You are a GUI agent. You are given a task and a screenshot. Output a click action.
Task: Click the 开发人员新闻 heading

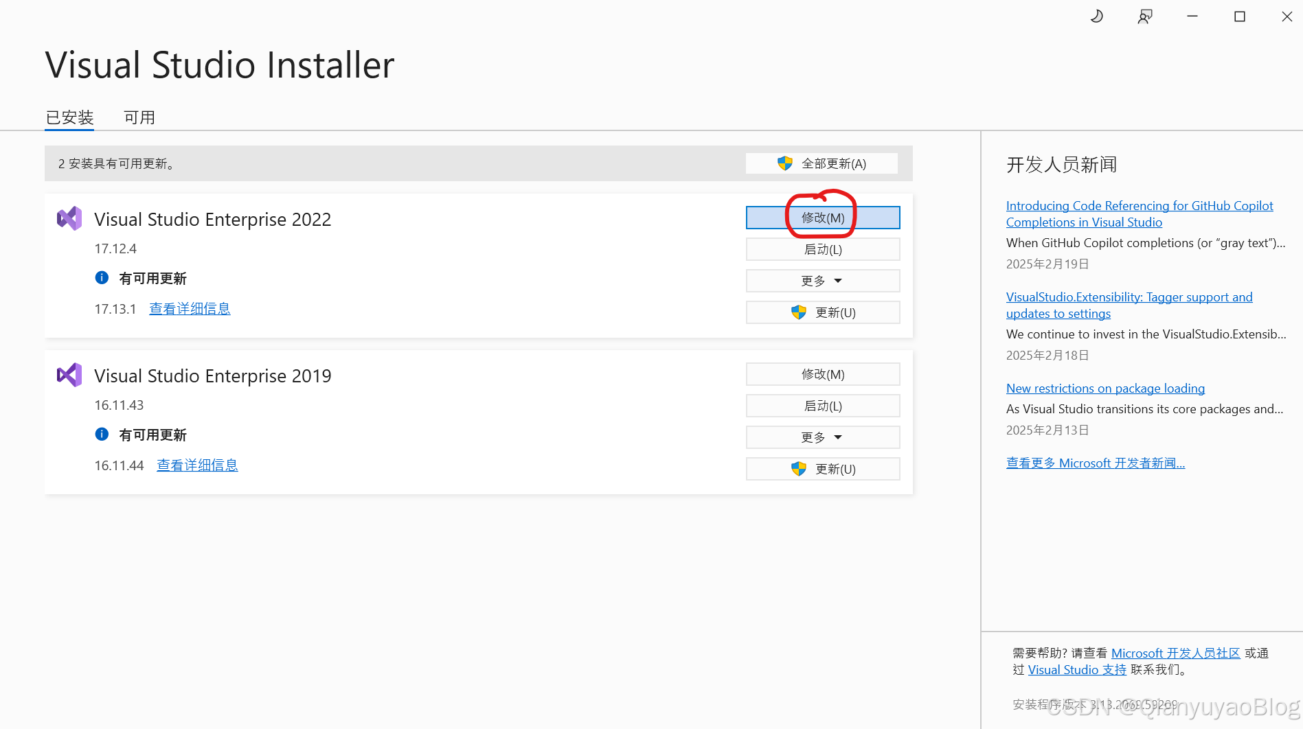click(x=1061, y=165)
